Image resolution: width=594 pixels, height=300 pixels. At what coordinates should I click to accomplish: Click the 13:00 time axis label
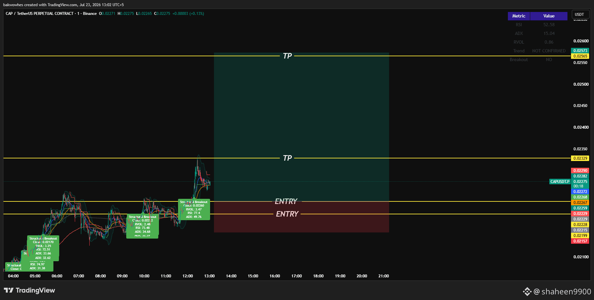209,276
